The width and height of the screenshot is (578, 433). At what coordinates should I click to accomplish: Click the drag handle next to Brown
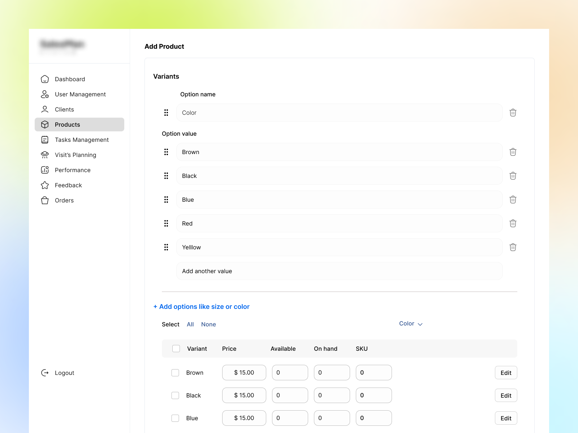point(166,152)
